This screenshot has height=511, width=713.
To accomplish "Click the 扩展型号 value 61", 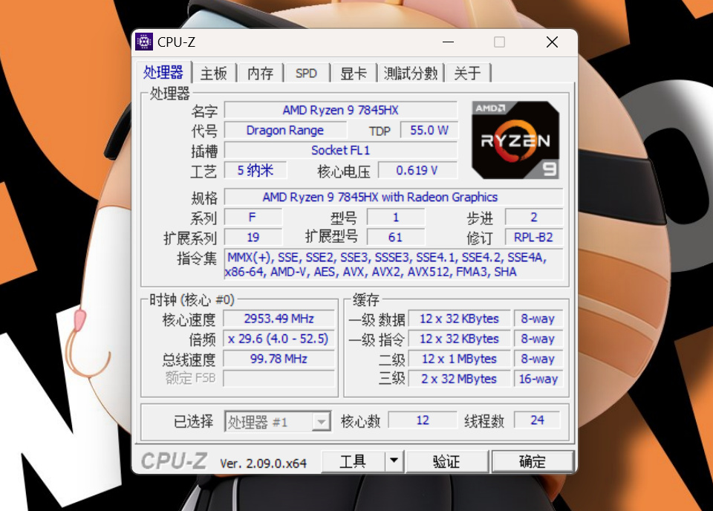I will pos(396,238).
